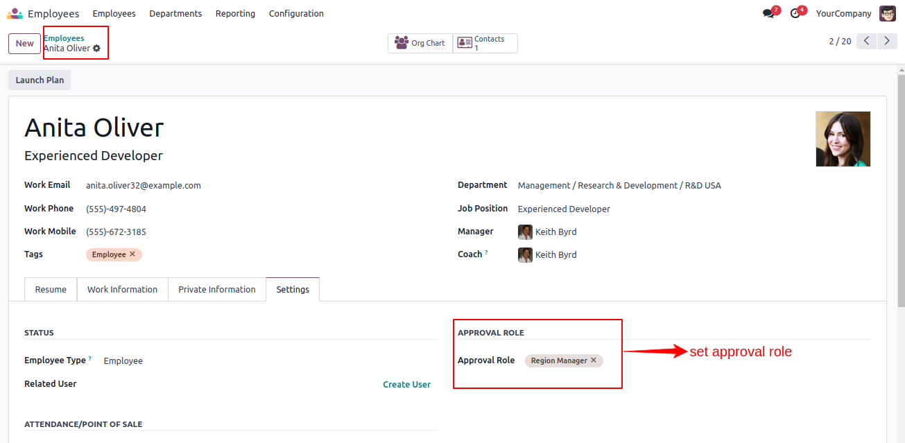The width and height of the screenshot is (905, 443).
Task: Remove the Region Manager approval role
Action: pos(594,361)
